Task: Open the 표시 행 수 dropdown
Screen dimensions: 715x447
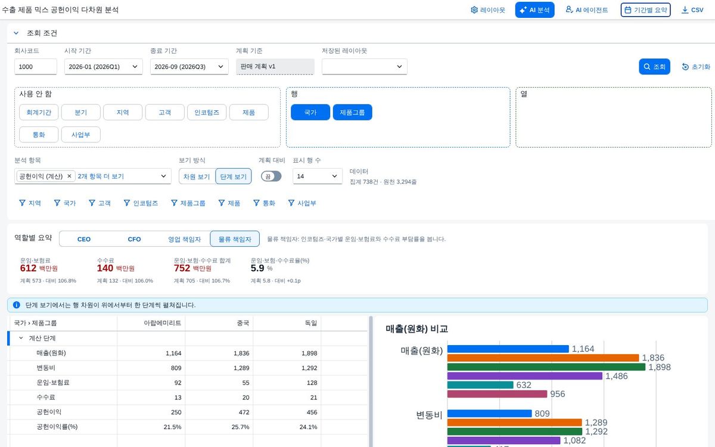Action: 317,176
